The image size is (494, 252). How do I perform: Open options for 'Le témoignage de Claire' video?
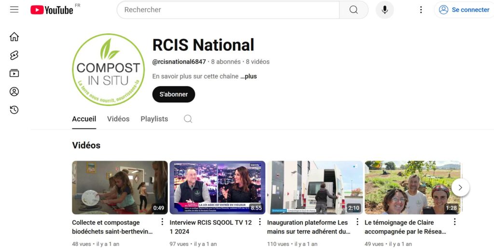(x=455, y=222)
